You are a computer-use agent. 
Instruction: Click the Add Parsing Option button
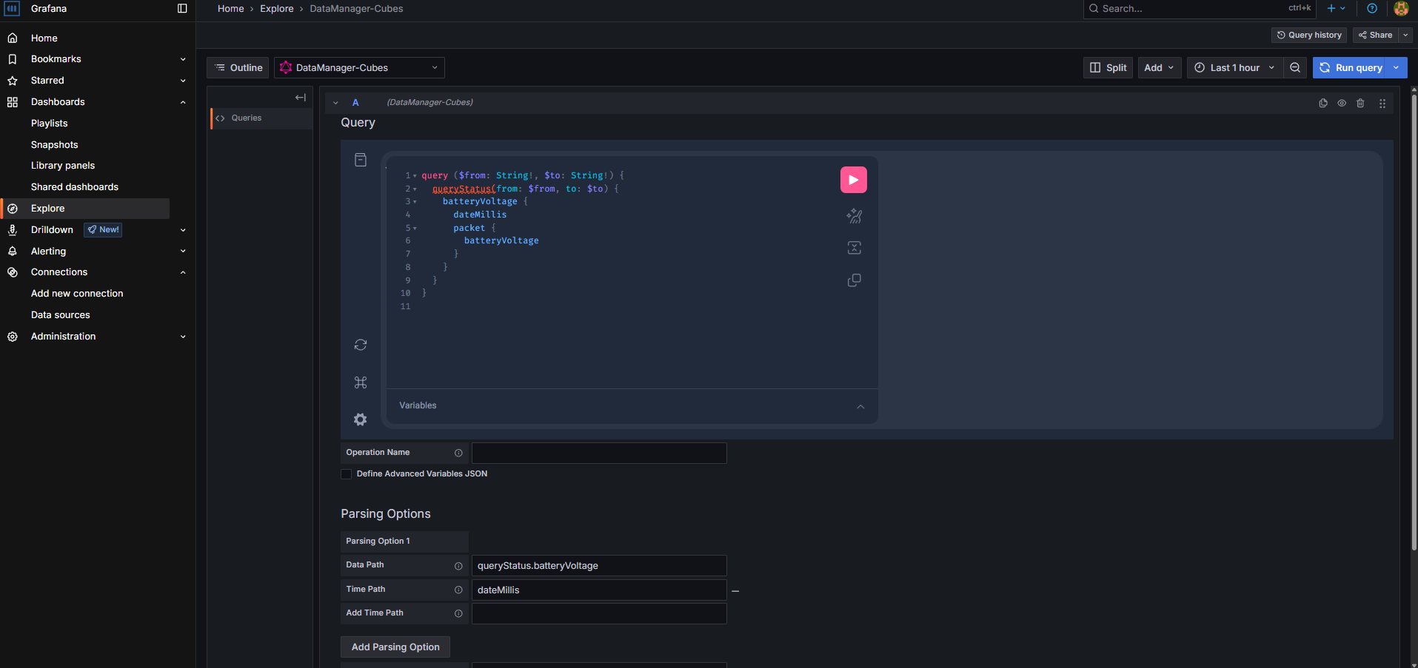tap(395, 647)
